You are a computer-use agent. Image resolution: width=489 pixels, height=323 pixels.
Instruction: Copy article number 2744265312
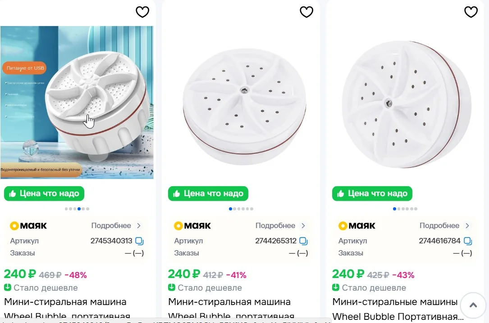pos(303,241)
